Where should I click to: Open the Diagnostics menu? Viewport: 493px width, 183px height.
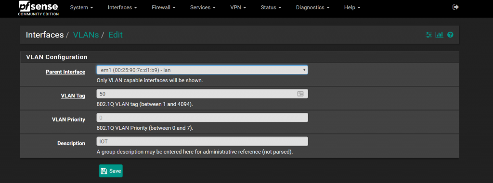pos(312,8)
